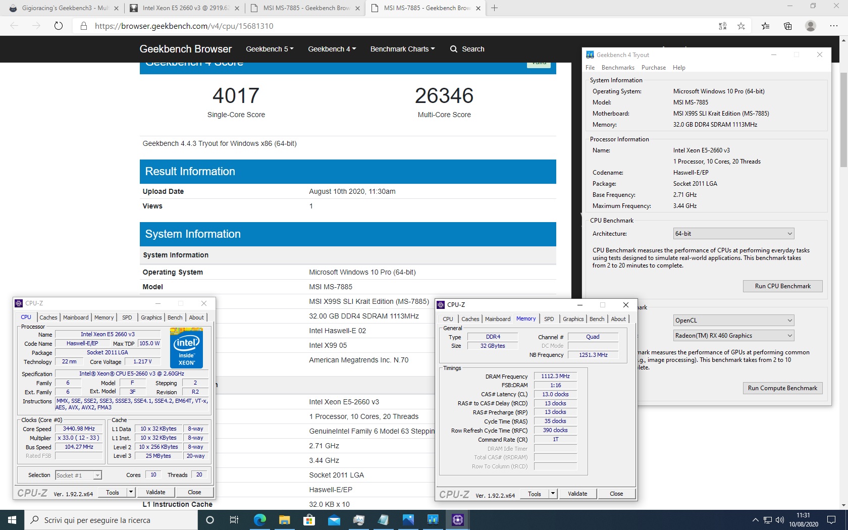Viewport: 848px width, 530px height.
Task: Open the Notepad taskbar icon
Action: [x=383, y=520]
